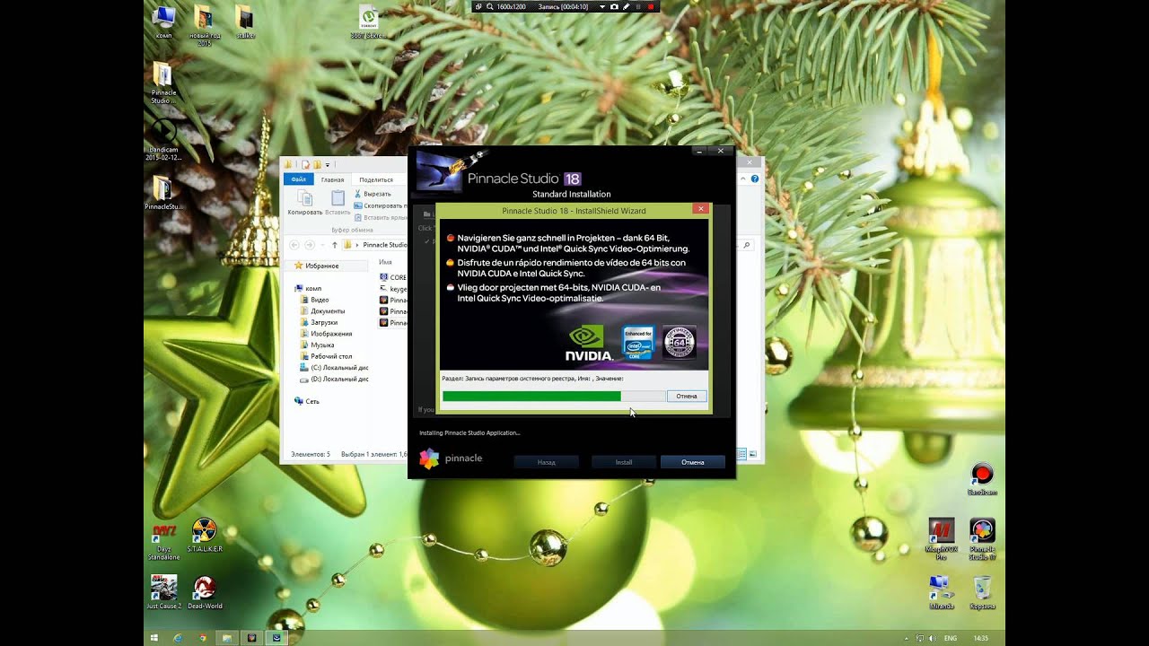Open 'Рабочий стол' in the navigation pane
The width and height of the screenshot is (1149, 646).
pyautogui.click(x=326, y=356)
